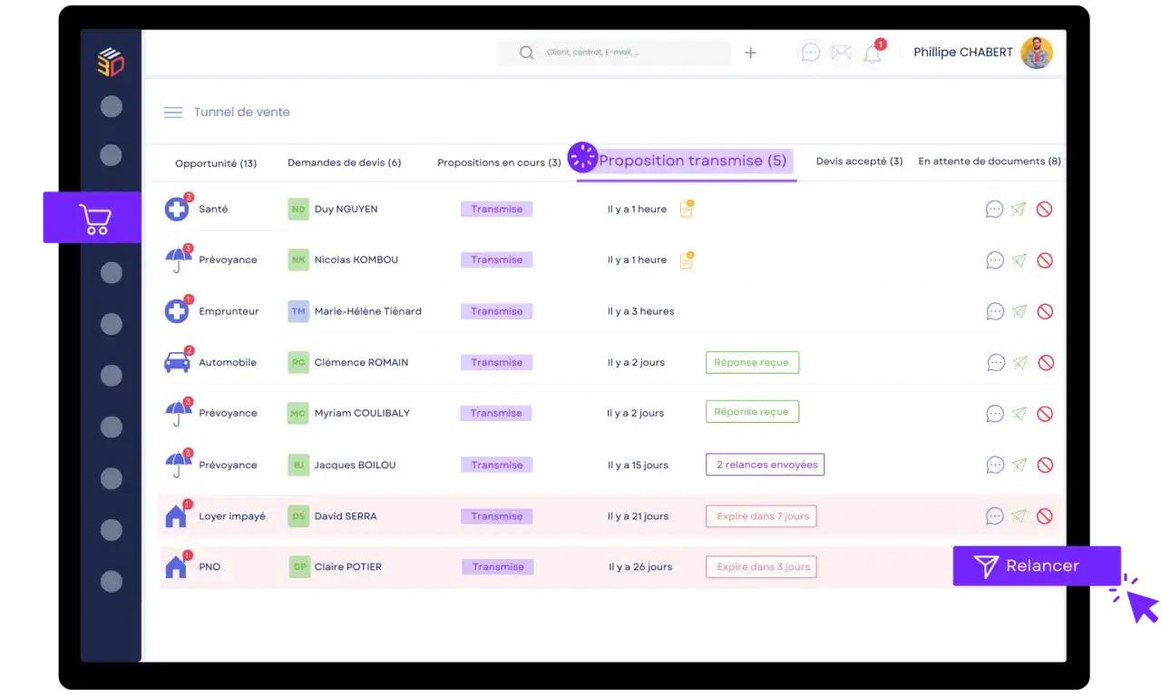Screen dimensions: 1161x697
Task: Switch to Opportunité (13) tab
Action: point(216,163)
